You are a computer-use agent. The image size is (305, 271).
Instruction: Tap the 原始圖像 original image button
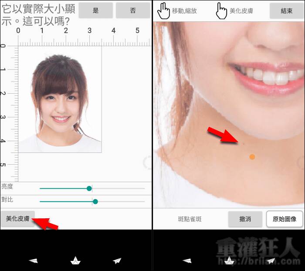click(x=285, y=219)
